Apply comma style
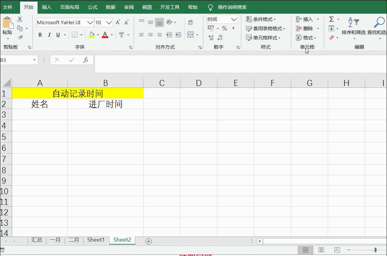 click(x=233, y=28)
